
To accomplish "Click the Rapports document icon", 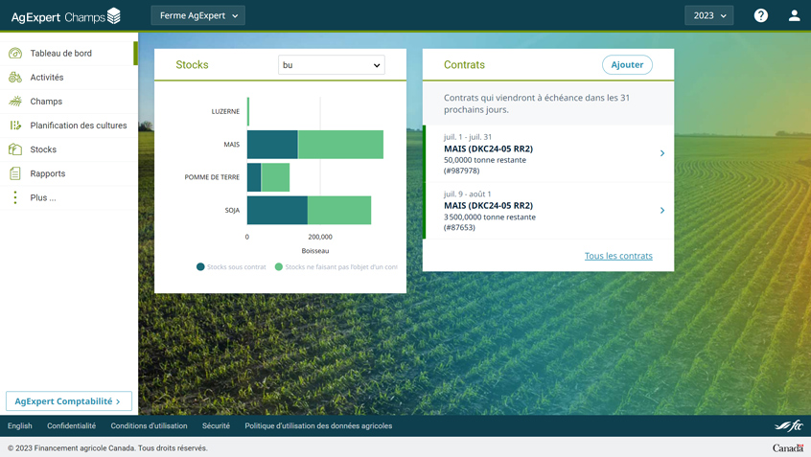I will (x=15, y=173).
